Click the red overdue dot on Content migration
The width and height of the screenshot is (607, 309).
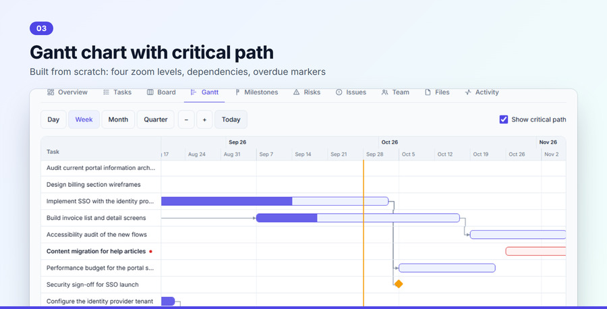[150, 251]
